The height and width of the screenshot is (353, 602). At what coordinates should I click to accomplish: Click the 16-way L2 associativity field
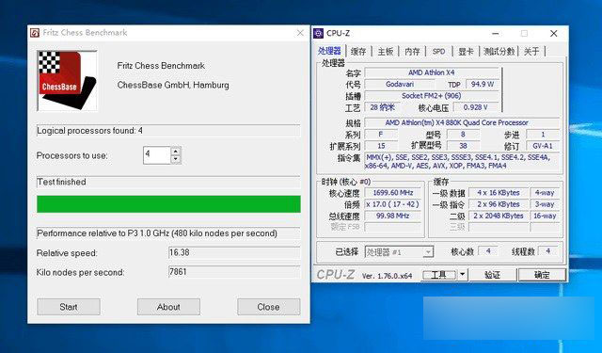click(545, 216)
